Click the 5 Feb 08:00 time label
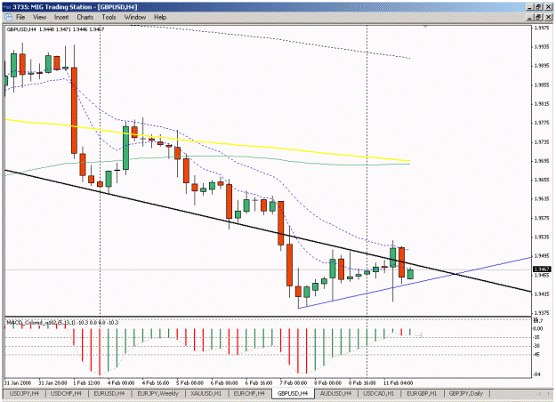 [x=189, y=382]
